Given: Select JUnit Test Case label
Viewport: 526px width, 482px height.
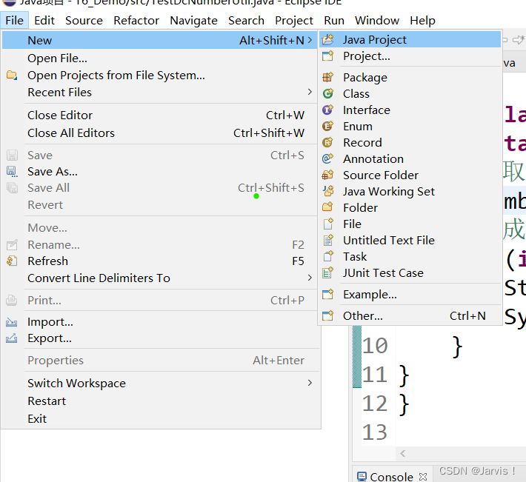Looking at the screenshot, I should 383,273.
